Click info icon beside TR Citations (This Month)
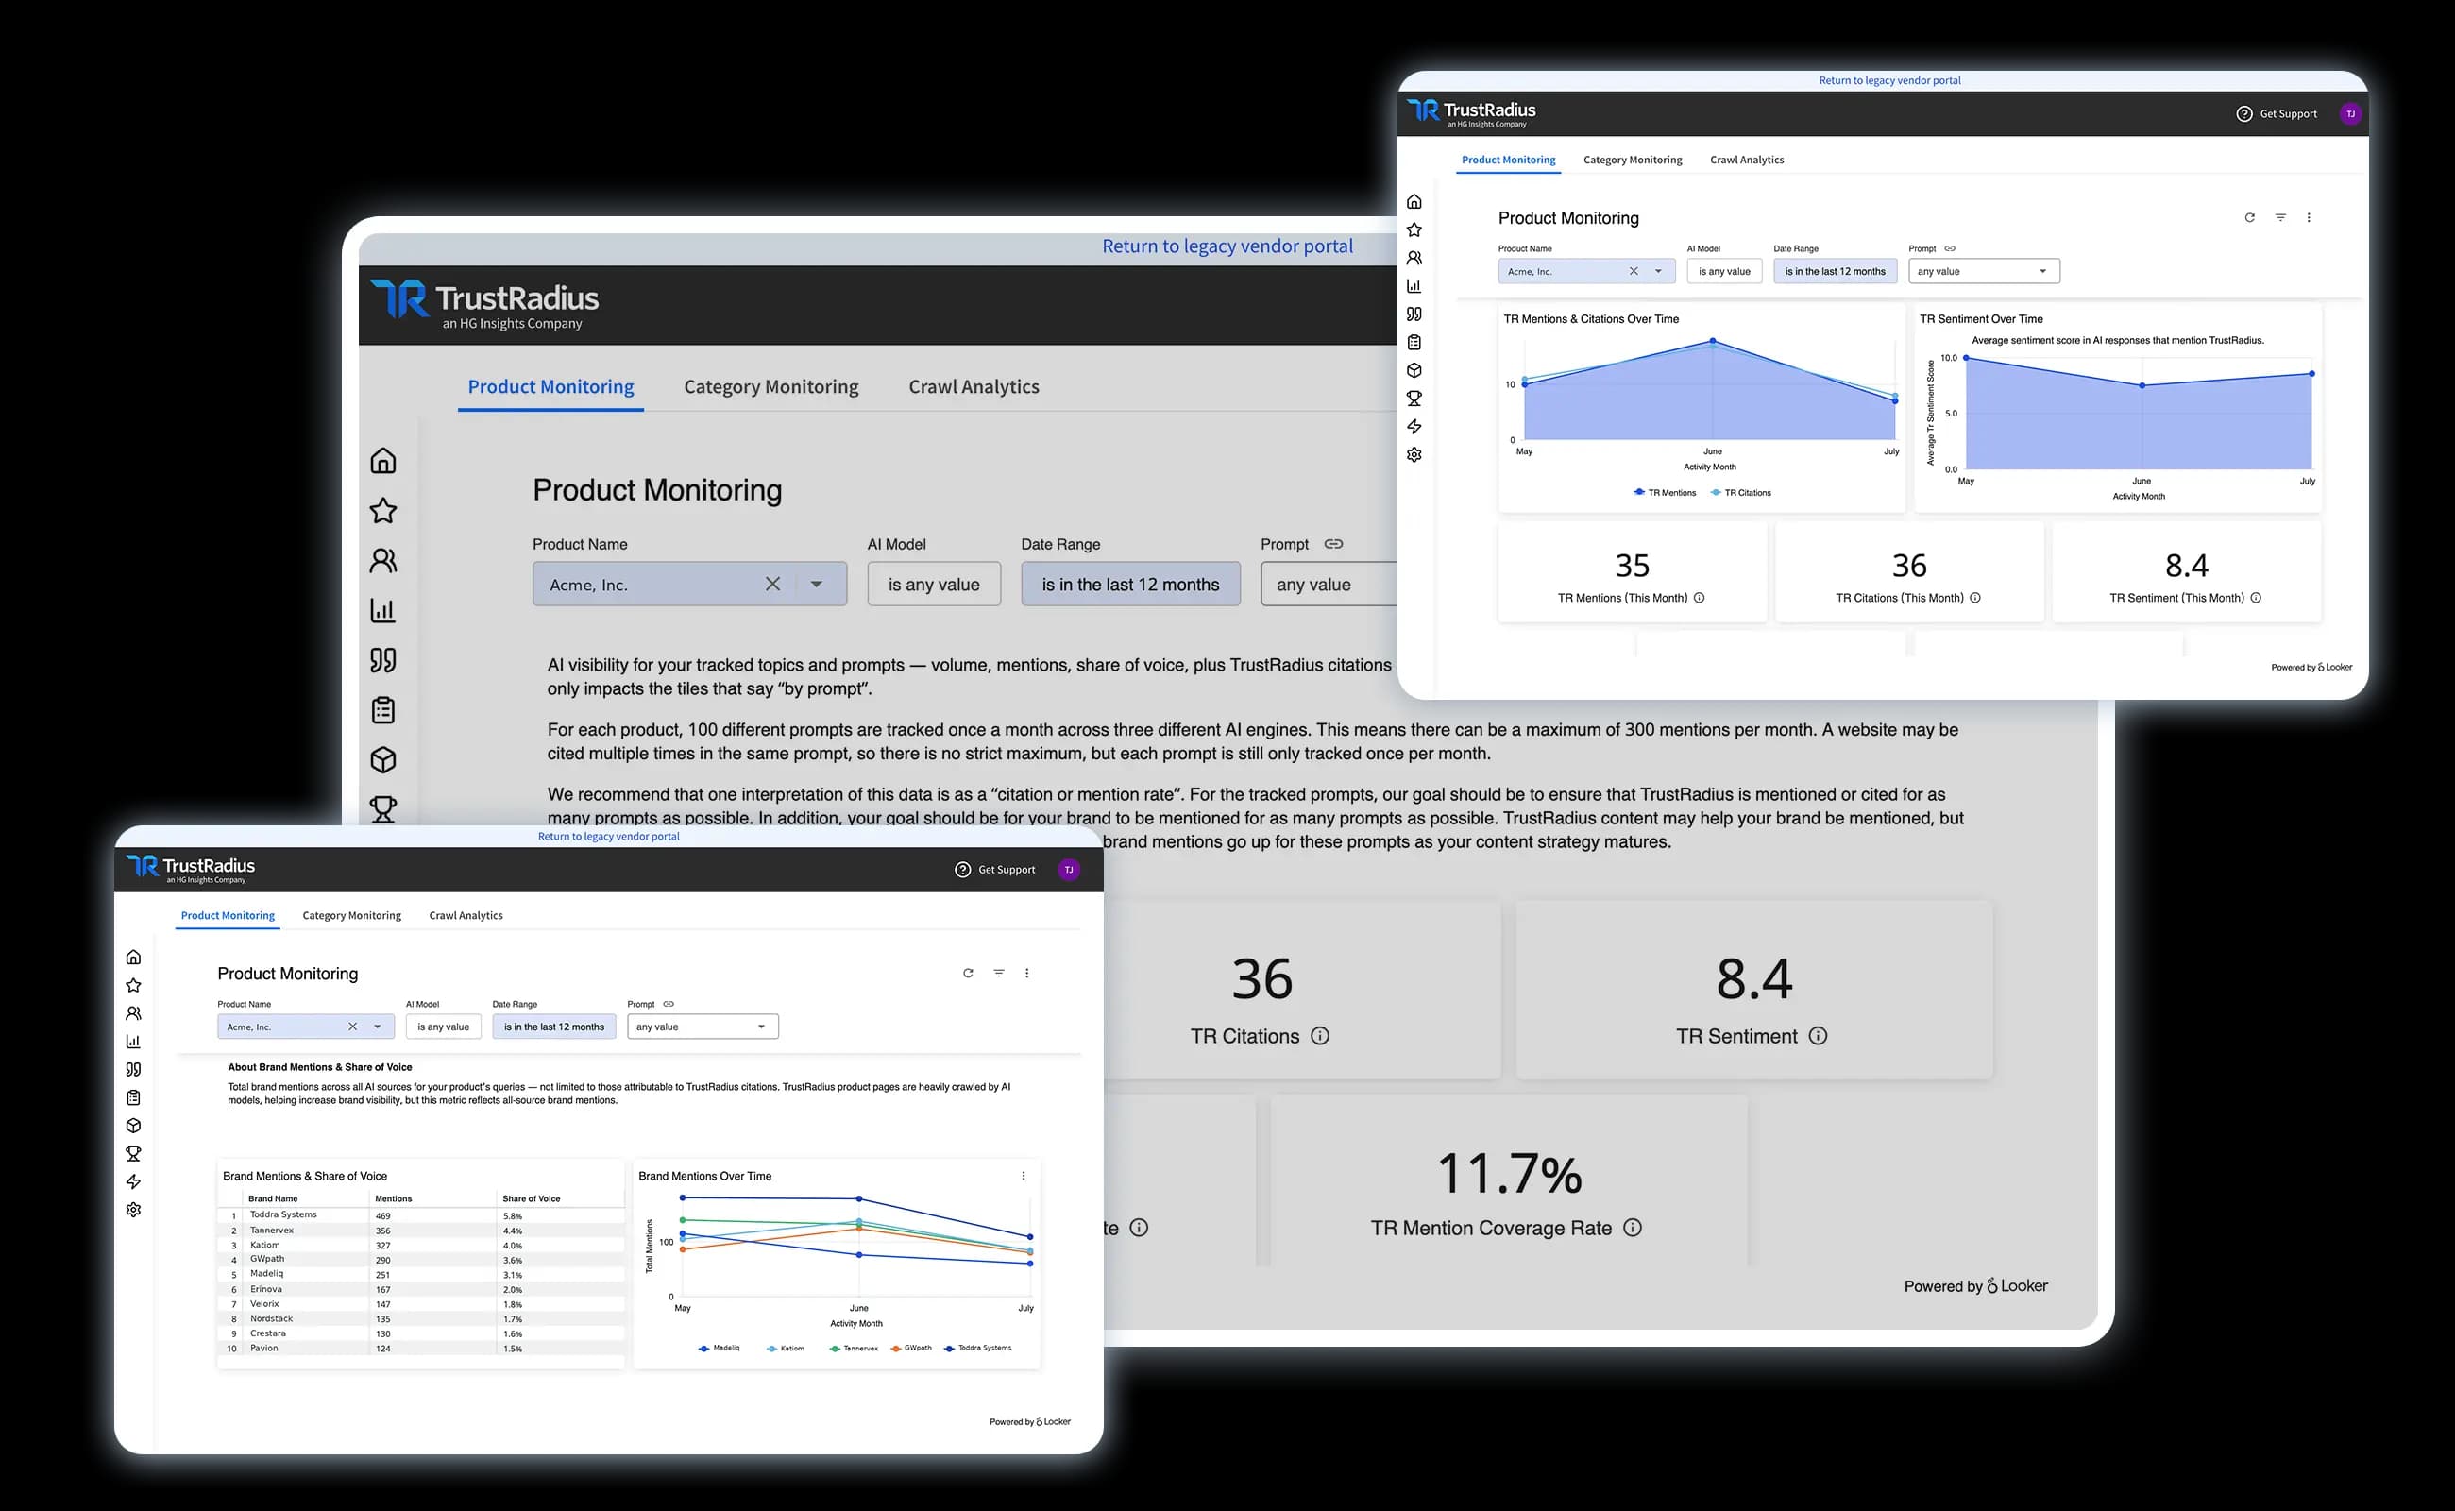2455x1511 pixels. point(1974,598)
